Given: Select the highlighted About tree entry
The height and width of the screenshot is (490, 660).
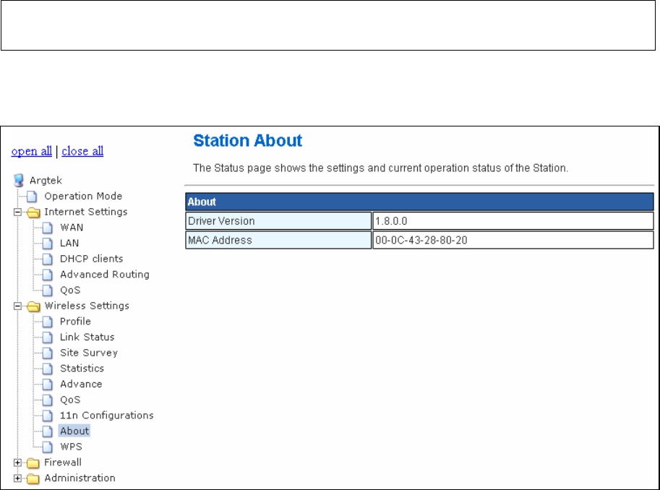Looking at the screenshot, I should point(74,431).
